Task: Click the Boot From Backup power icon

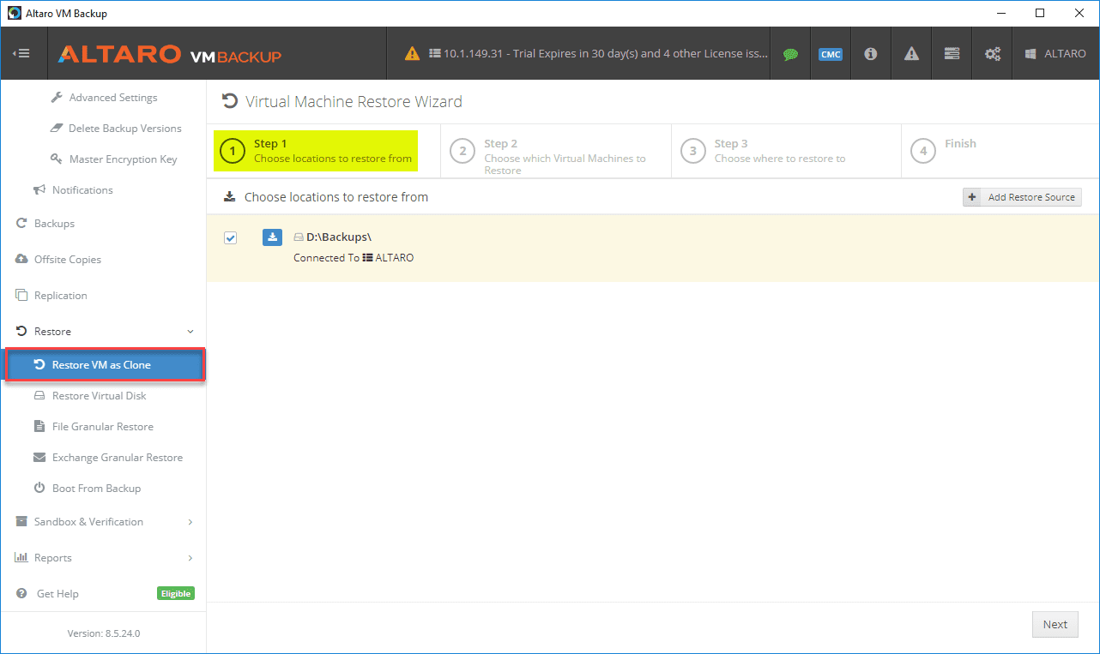Action: (39, 489)
